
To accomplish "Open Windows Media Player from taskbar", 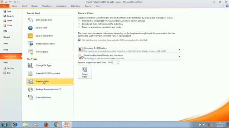I will 35,124.
